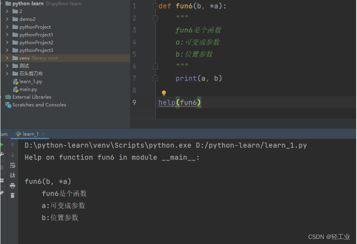
Task: Open the main.py file
Action: click(28, 89)
